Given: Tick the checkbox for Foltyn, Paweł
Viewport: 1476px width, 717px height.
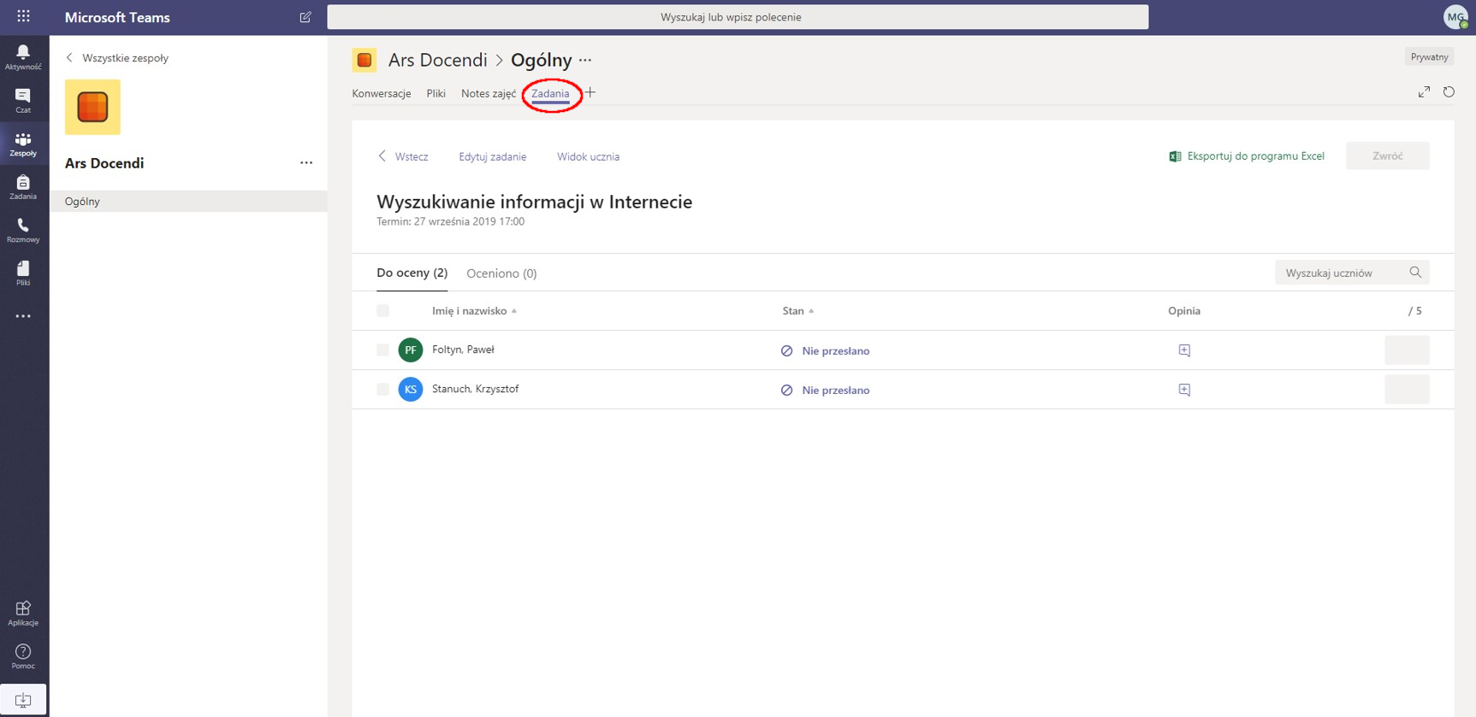Looking at the screenshot, I should coord(382,350).
